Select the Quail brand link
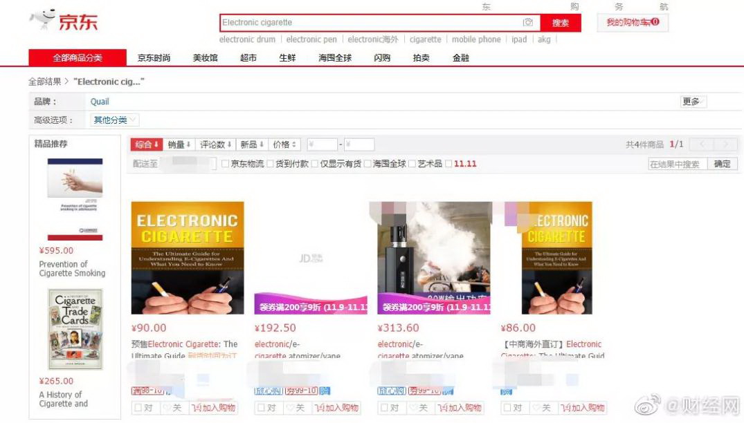 tap(100, 102)
